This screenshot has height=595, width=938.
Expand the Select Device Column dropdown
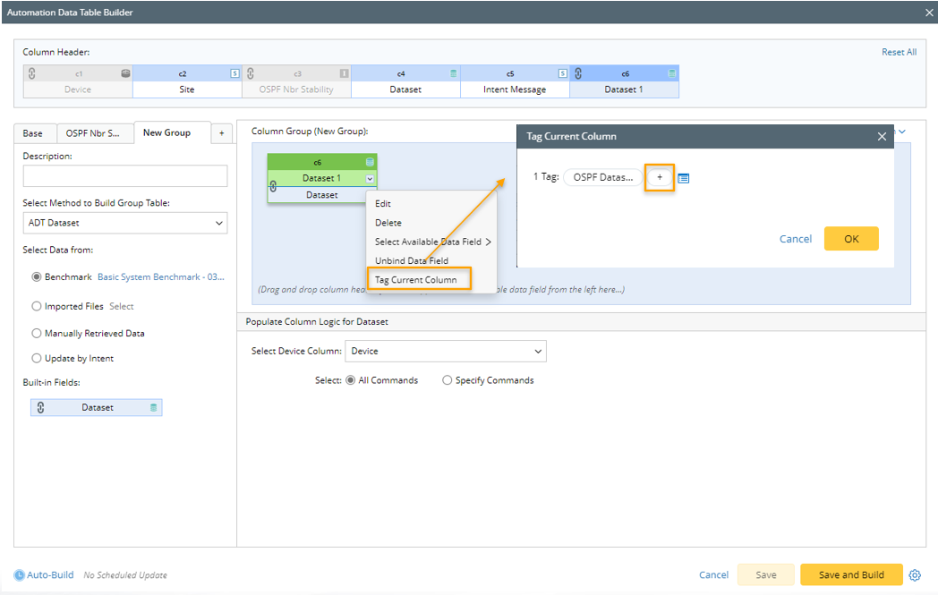(x=445, y=352)
